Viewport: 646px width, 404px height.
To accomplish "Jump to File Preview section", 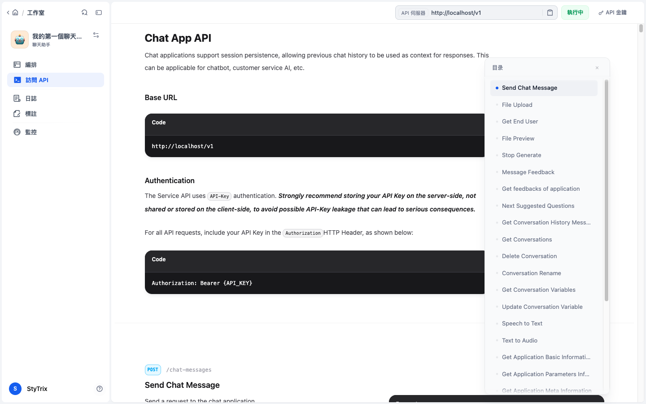I will (544, 138).
